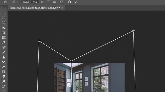
Task: Remove the warp with reset icon
Action: (61, 2)
